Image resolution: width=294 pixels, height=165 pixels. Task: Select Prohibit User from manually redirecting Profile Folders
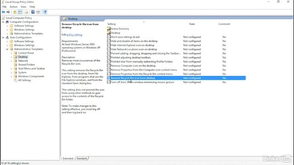142,62
